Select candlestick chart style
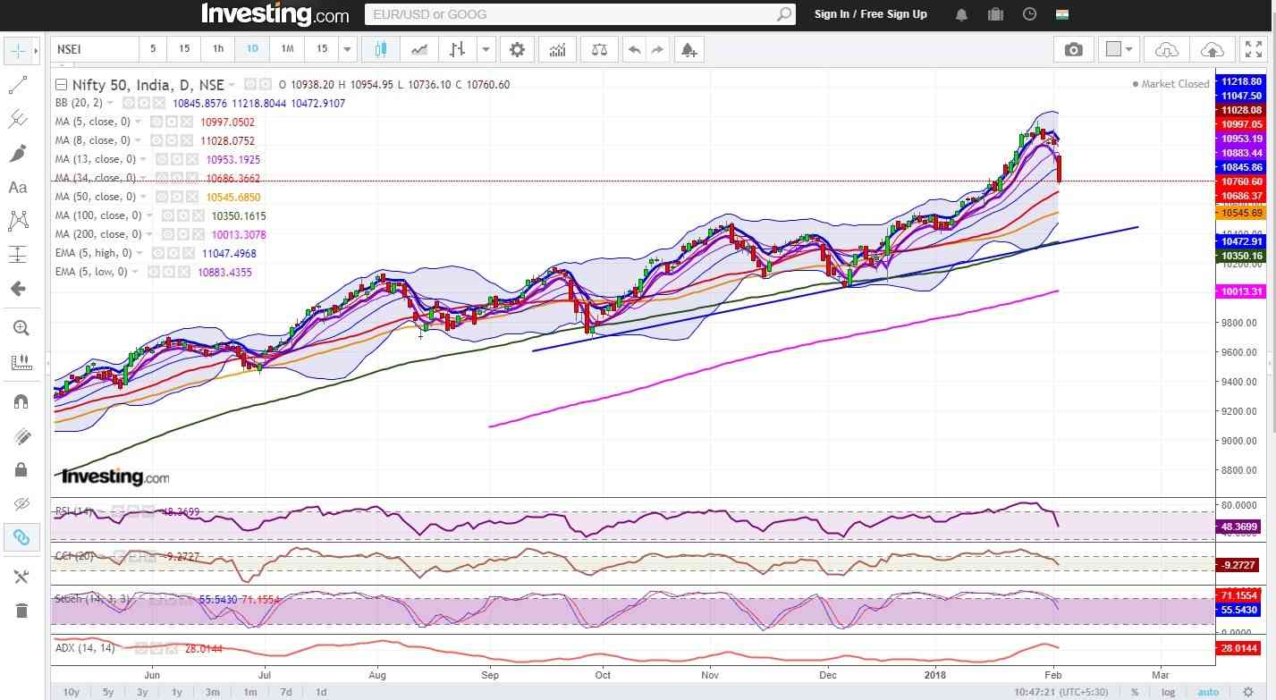 pos(381,49)
